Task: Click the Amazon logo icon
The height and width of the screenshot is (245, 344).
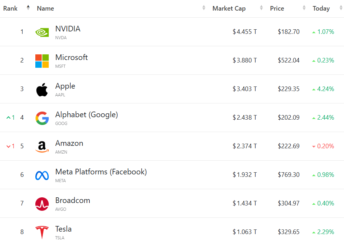Action: [42, 147]
